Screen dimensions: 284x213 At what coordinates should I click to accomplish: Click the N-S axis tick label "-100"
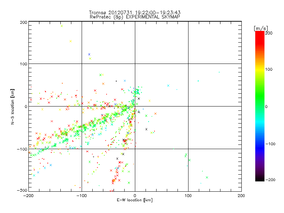click(22, 149)
